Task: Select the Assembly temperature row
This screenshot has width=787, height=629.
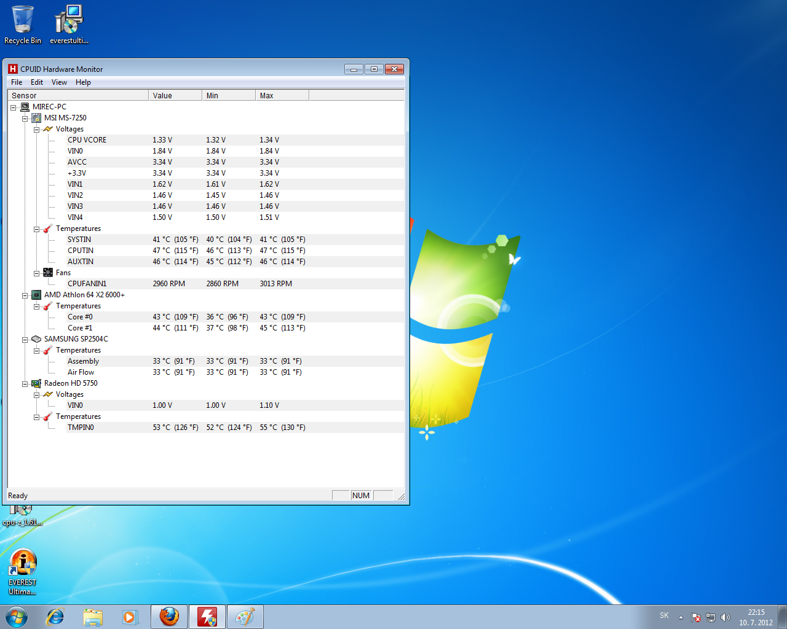Action: click(235, 361)
